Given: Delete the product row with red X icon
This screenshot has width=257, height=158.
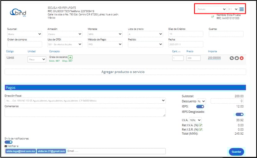Looking at the screenshot, I should tap(242, 58).
